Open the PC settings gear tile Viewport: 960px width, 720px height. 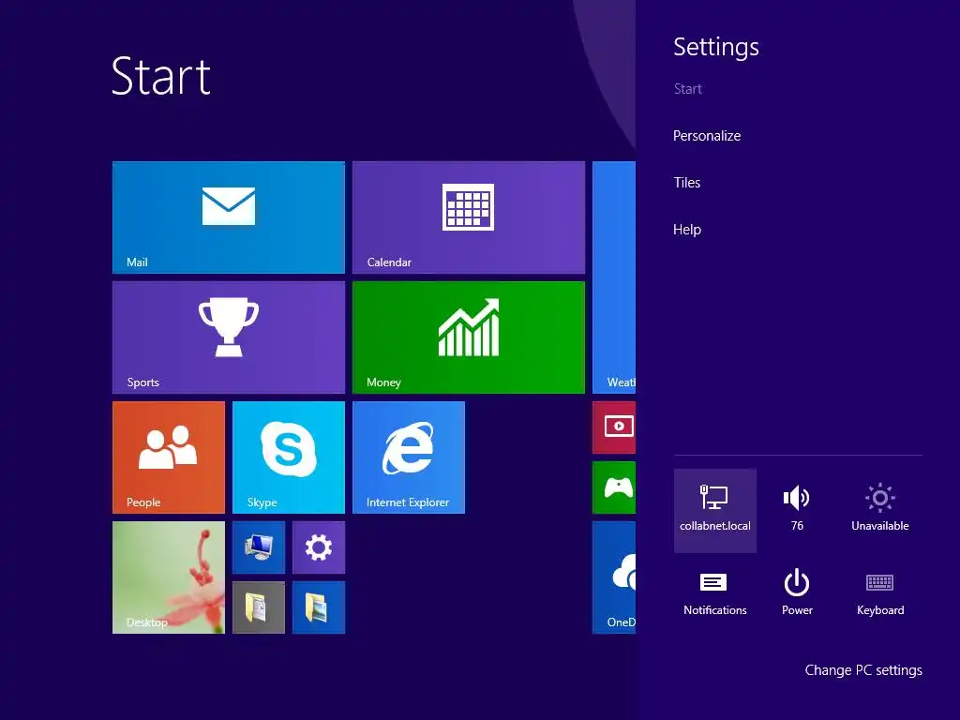point(319,547)
